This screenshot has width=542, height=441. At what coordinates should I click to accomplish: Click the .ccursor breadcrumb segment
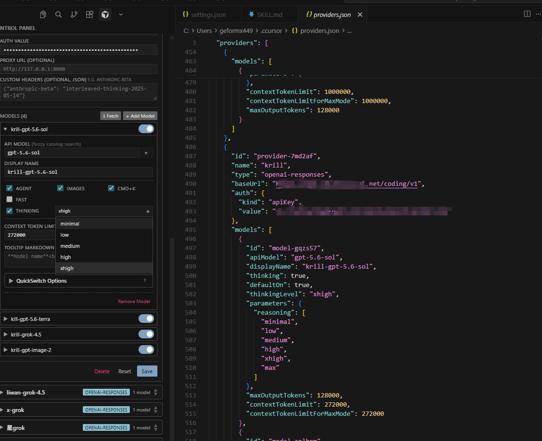point(271,30)
